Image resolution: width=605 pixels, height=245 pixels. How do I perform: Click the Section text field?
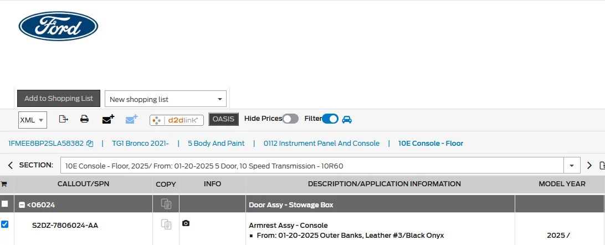(312, 166)
